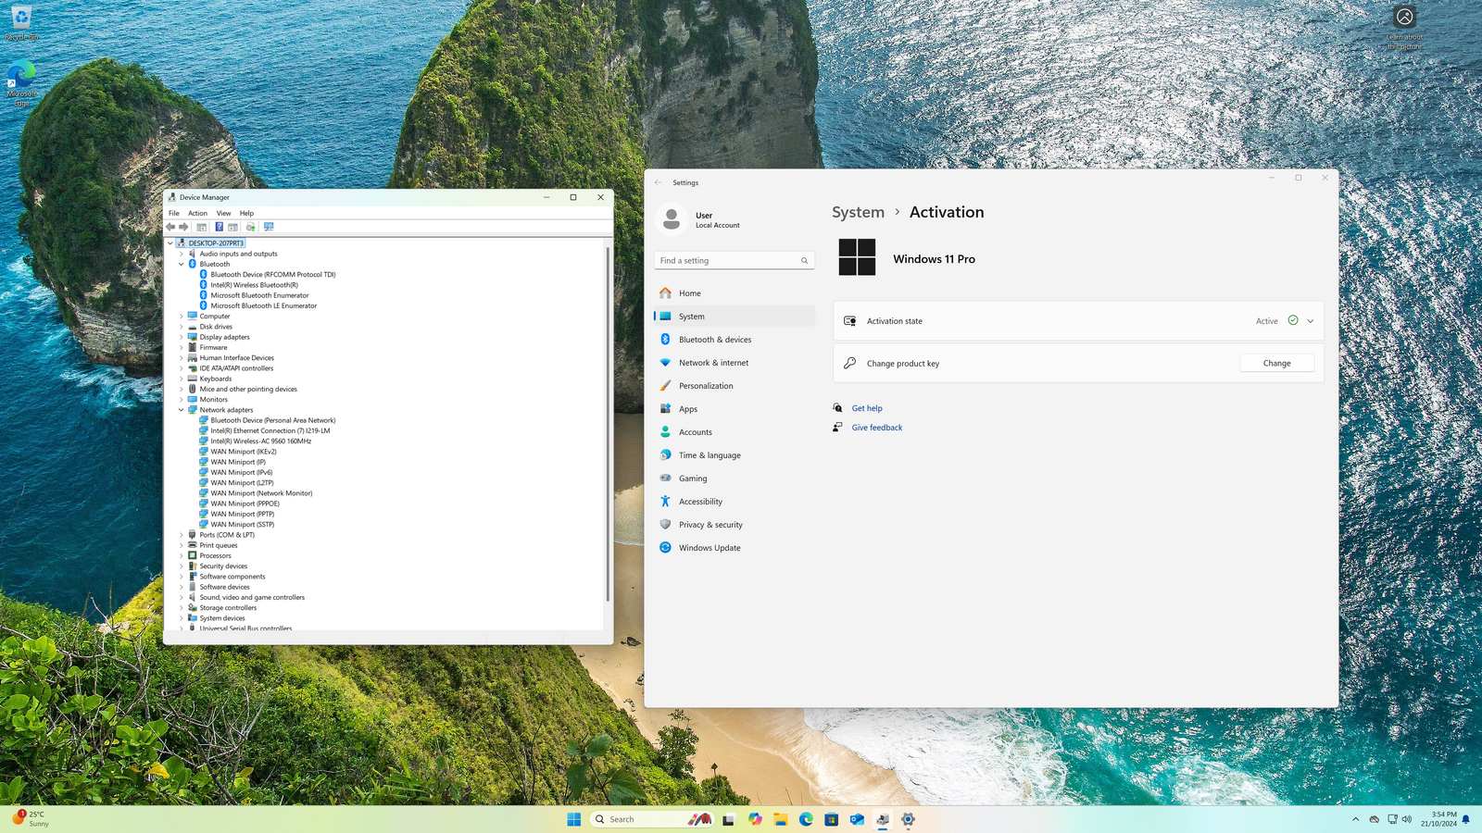Expand the Processors node
Viewport: 1482px width, 833px height.
click(x=182, y=555)
